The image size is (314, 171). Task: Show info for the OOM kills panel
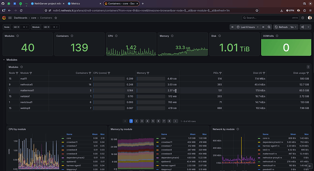pos(277,36)
